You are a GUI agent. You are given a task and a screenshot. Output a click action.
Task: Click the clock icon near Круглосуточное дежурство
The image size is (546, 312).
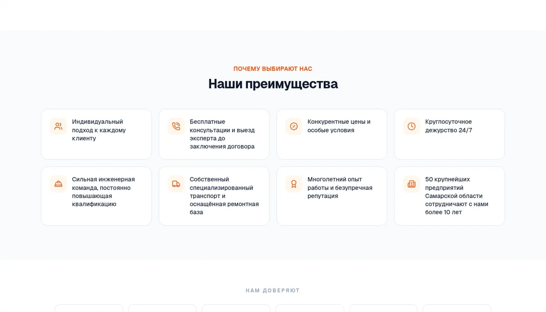(x=411, y=126)
